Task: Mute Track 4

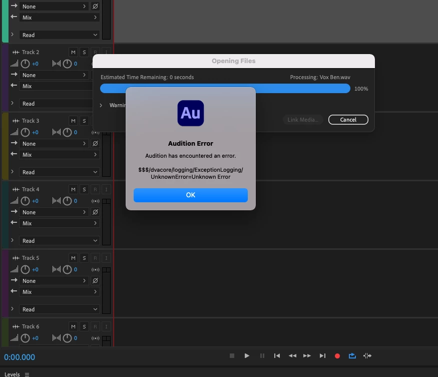Action: click(x=73, y=189)
